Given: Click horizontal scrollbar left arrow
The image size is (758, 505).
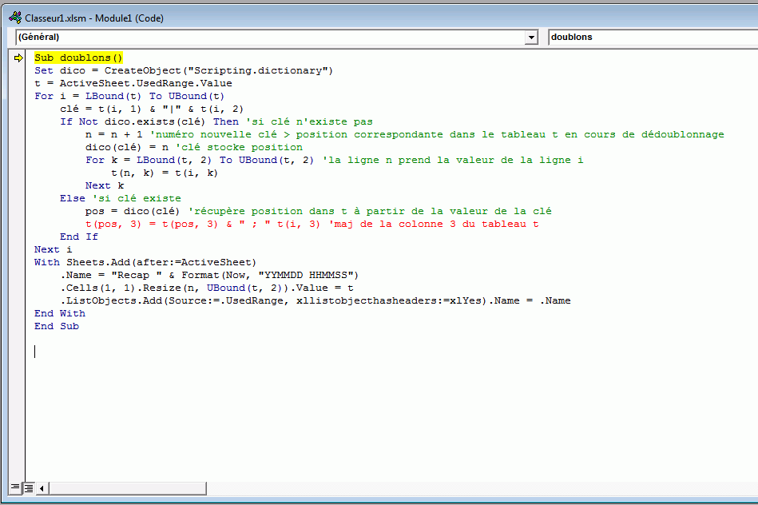Looking at the screenshot, I should pyautogui.click(x=42, y=487).
